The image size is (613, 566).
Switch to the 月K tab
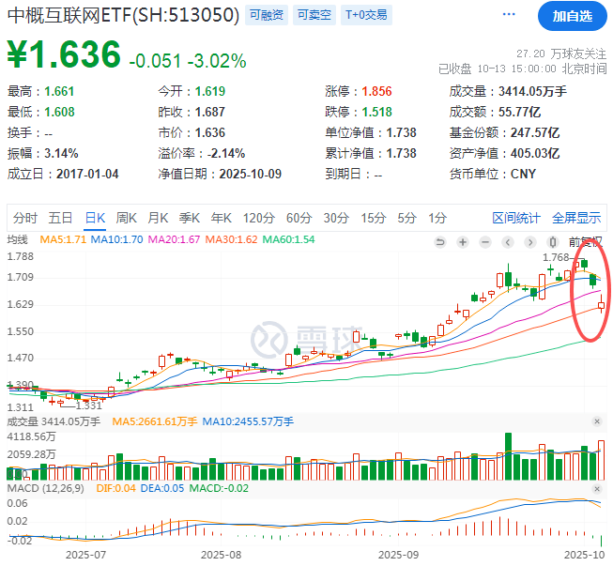click(x=158, y=218)
